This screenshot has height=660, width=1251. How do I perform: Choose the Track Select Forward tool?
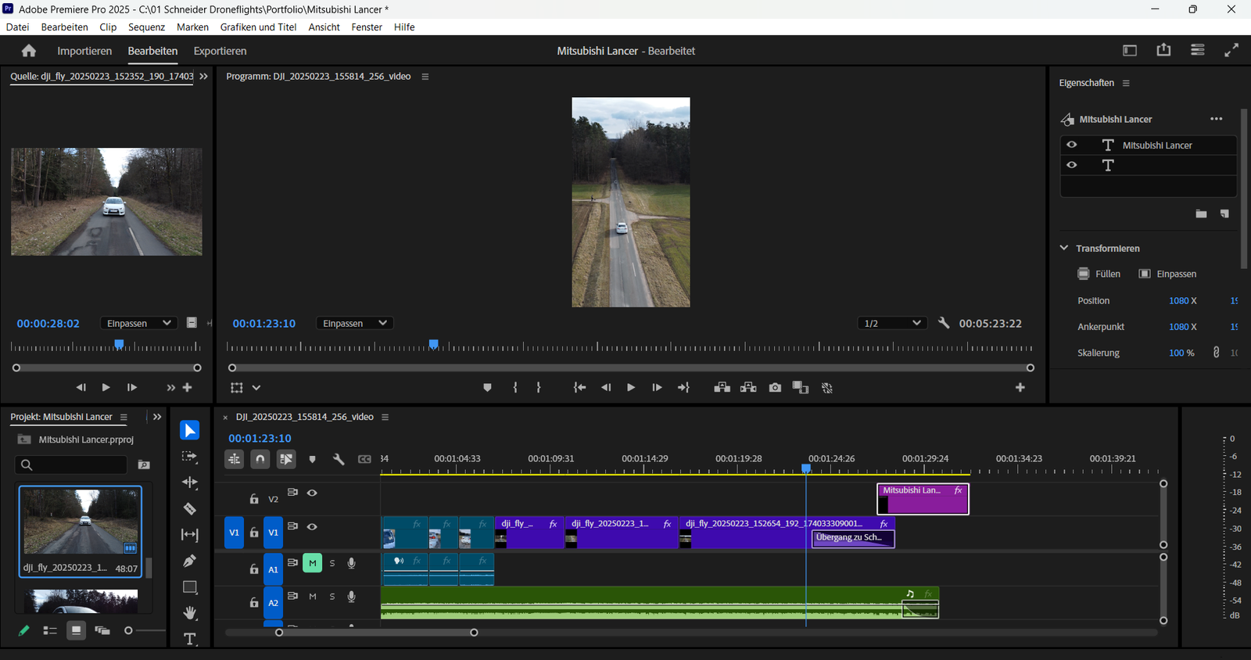tap(190, 457)
